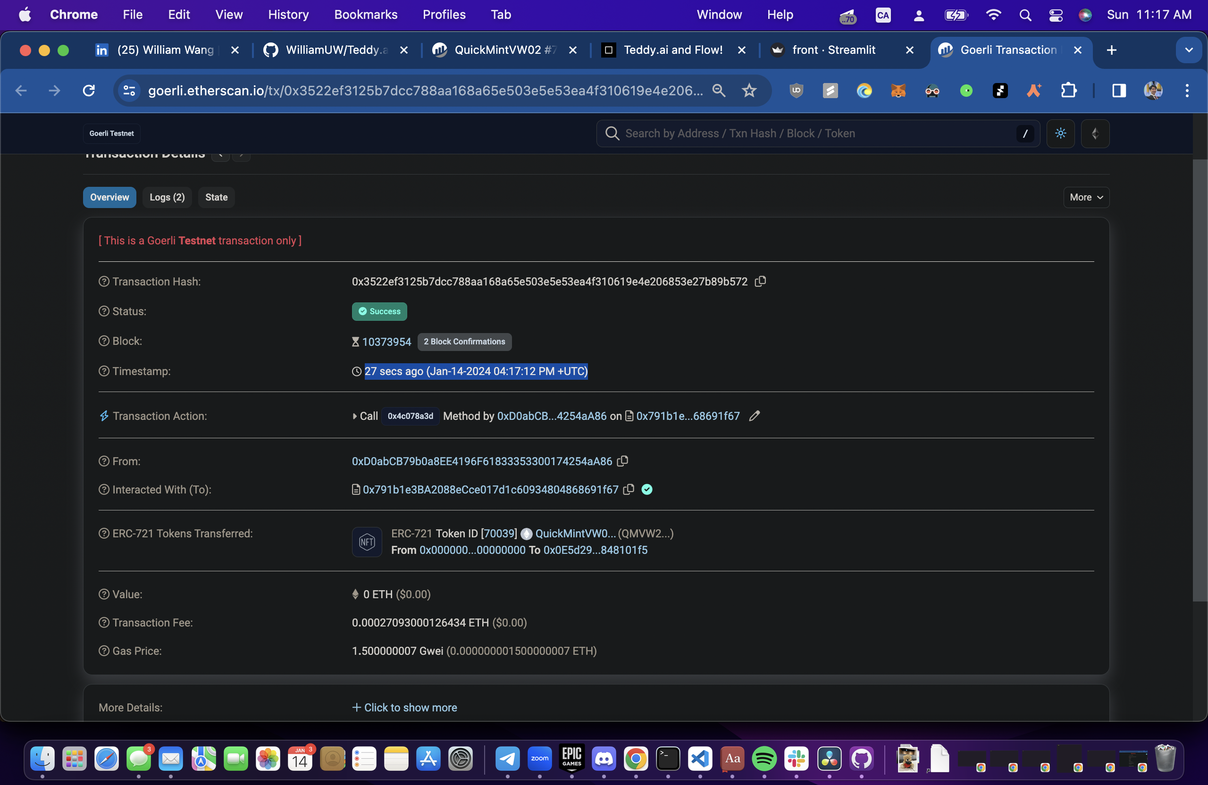Open the MetaMask fox extension
This screenshot has height=785, width=1208.
pos(898,91)
